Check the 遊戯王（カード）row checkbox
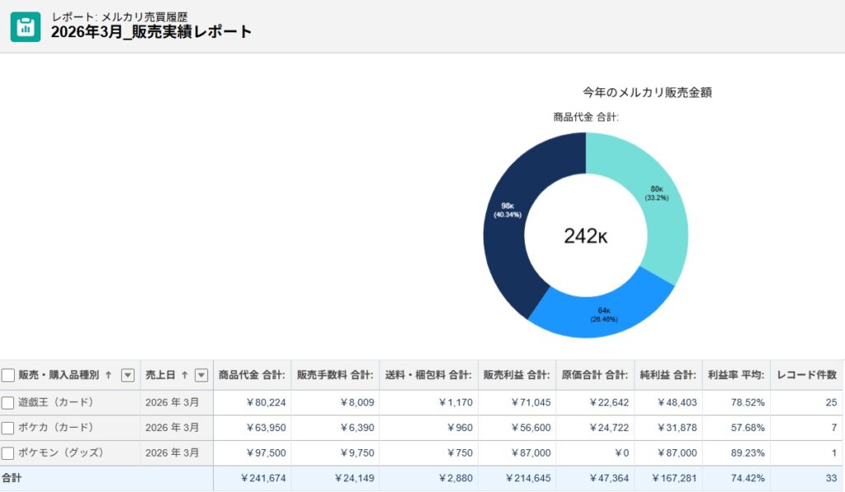The height and width of the screenshot is (492, 845). [10, 403]
